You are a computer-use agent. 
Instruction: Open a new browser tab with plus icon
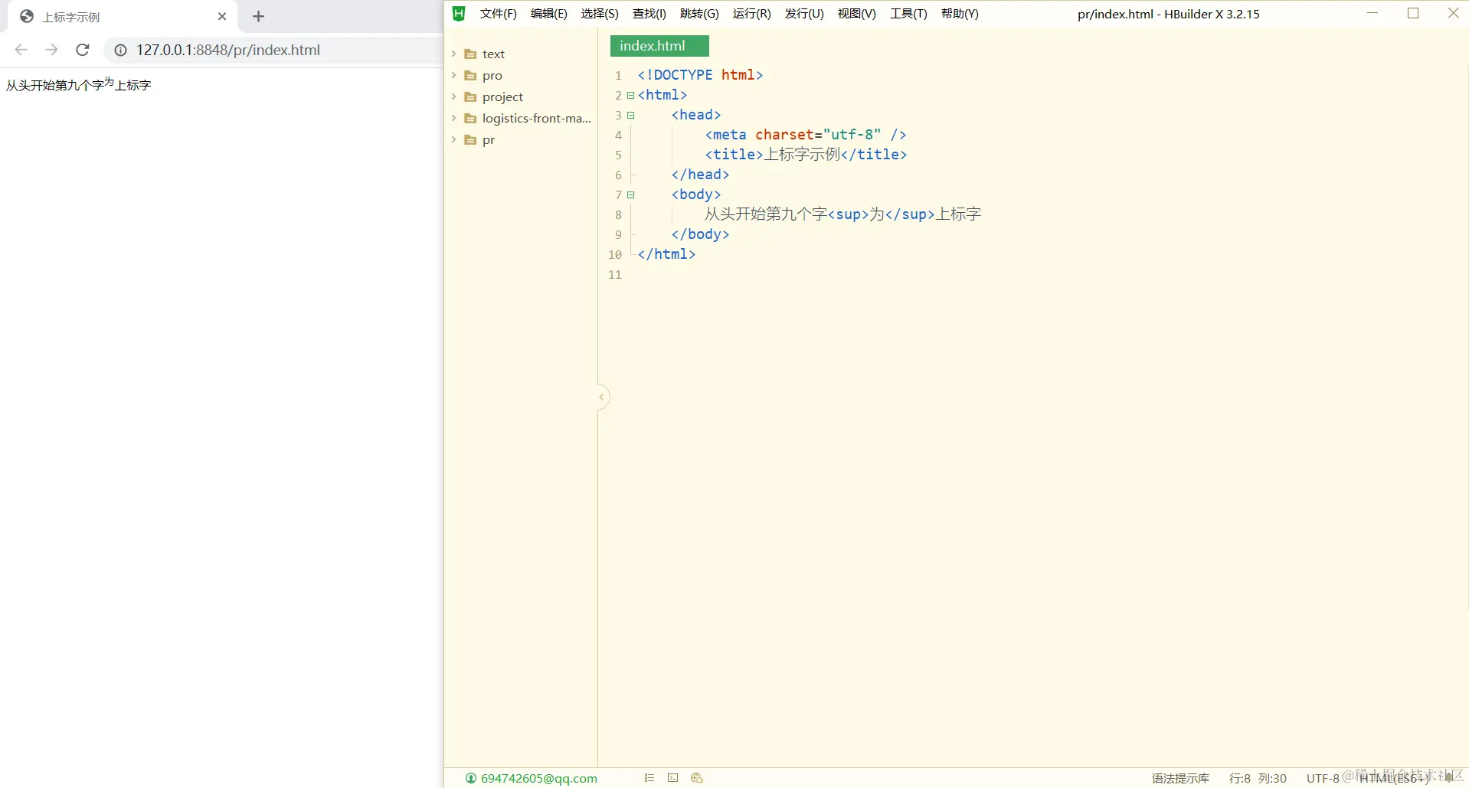pyautogui.click(x=258, y=17)
